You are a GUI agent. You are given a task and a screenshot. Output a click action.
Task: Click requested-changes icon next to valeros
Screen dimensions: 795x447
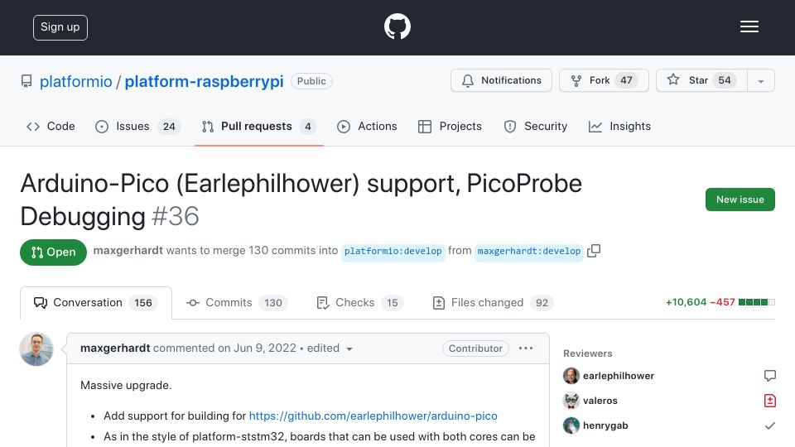(x=769, y=401)
